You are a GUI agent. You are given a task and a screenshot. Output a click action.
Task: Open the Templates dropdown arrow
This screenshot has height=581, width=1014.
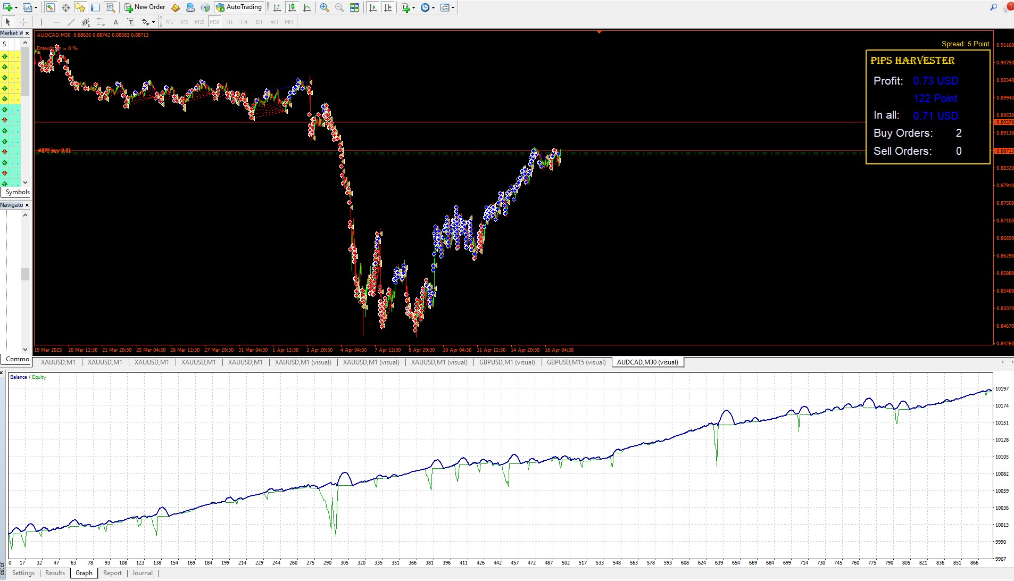pyautogui.click(x=453, y=7)
